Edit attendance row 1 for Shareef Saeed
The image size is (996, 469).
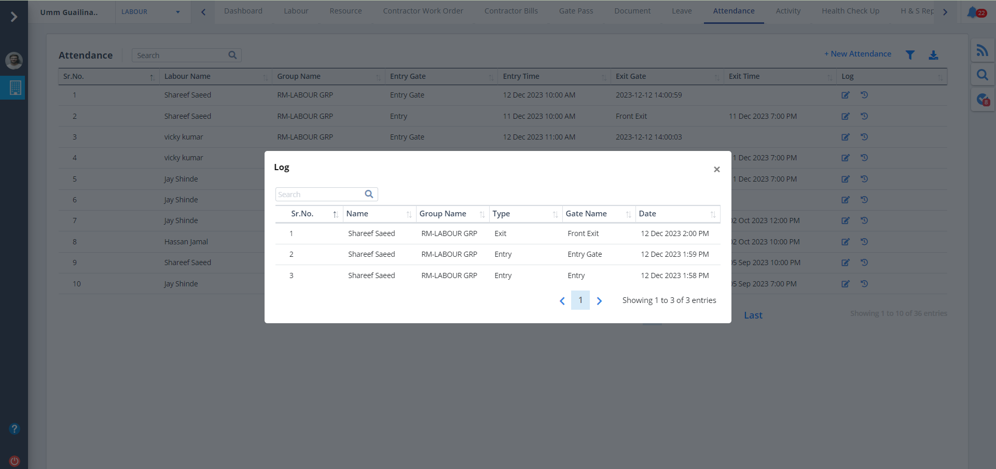(845, 95)
